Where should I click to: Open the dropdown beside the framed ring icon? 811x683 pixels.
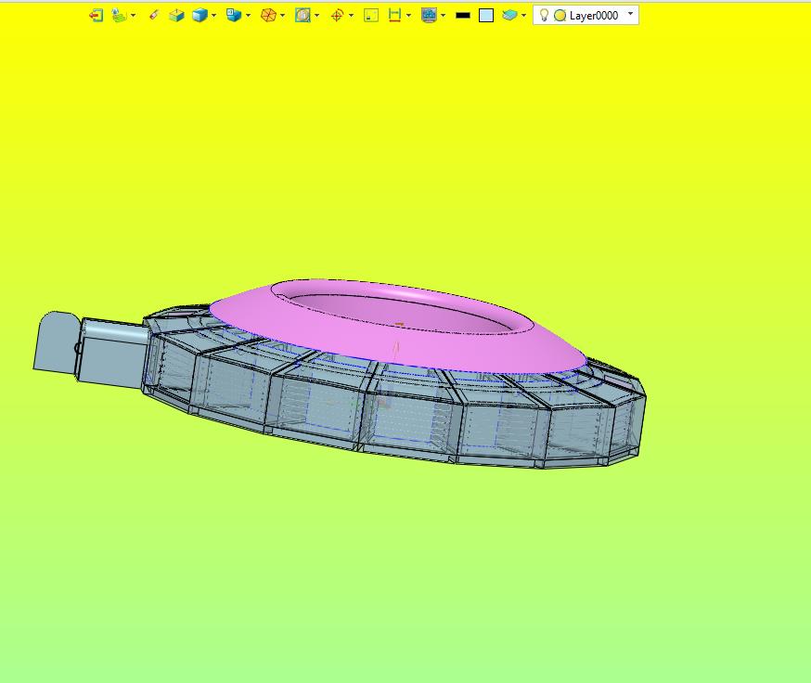(317, 16)
